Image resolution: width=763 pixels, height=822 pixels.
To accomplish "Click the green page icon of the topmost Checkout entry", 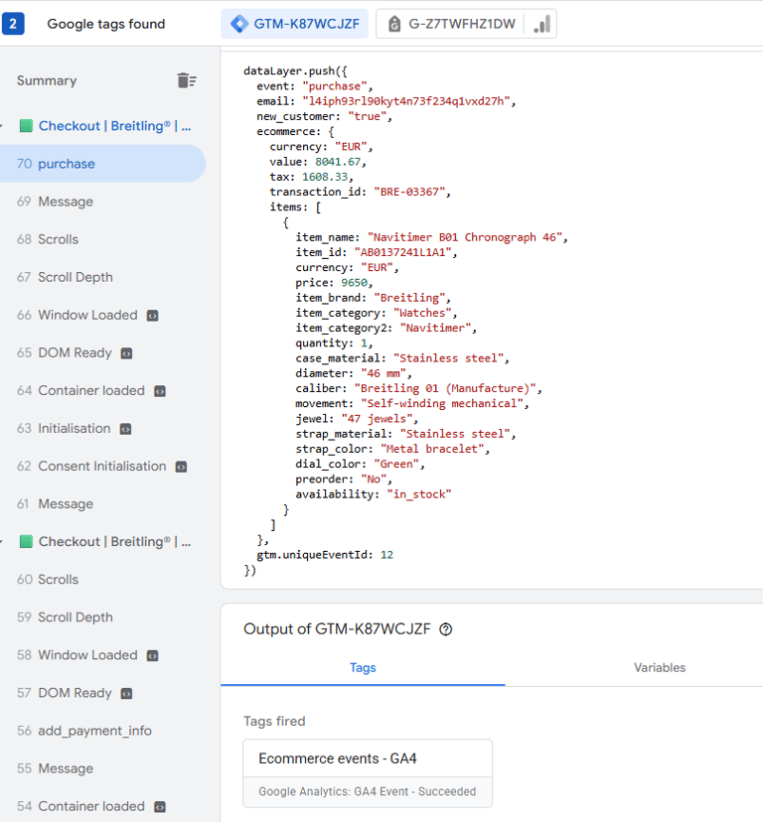I will [x=26, y=126].
